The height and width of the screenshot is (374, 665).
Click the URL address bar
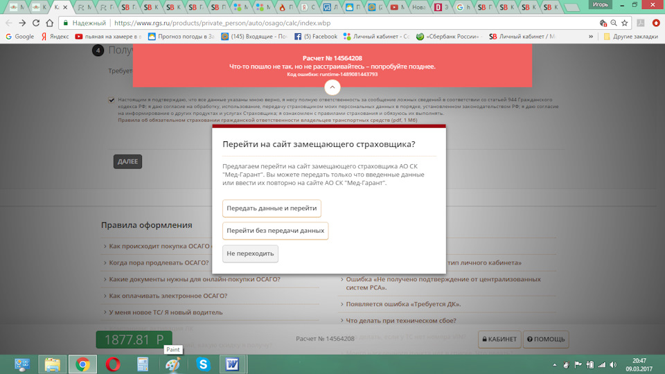click(346, 23)
